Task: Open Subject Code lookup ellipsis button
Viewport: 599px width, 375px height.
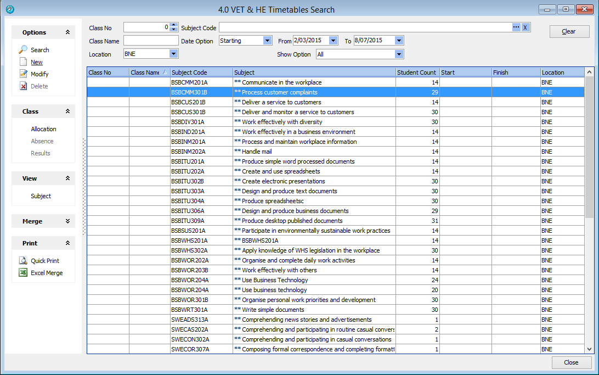Action: coord(516,27)
